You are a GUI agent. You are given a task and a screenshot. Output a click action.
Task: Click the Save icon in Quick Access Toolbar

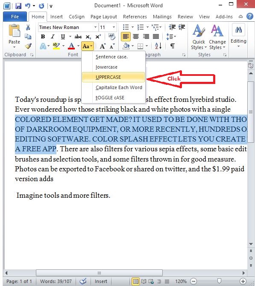(18, 6)
